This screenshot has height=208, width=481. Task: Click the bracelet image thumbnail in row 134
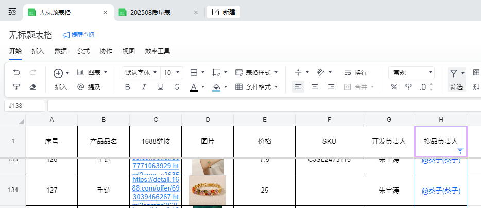(x=207, y=190)
